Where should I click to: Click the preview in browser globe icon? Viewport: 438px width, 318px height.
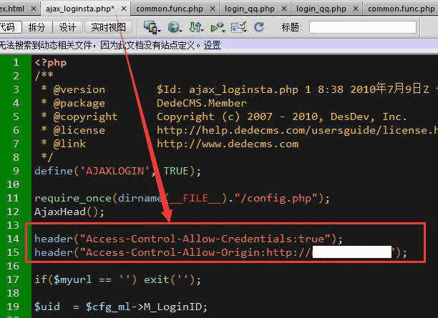coord(173,27)
